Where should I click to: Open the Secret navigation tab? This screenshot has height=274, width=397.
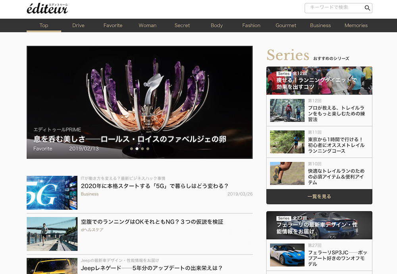[x=182, y=25]
